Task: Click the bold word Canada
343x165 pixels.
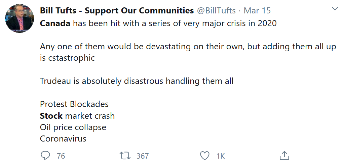Action: [55, 24]
